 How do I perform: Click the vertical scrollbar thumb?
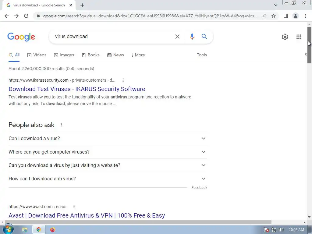click(x=309, y=45)
